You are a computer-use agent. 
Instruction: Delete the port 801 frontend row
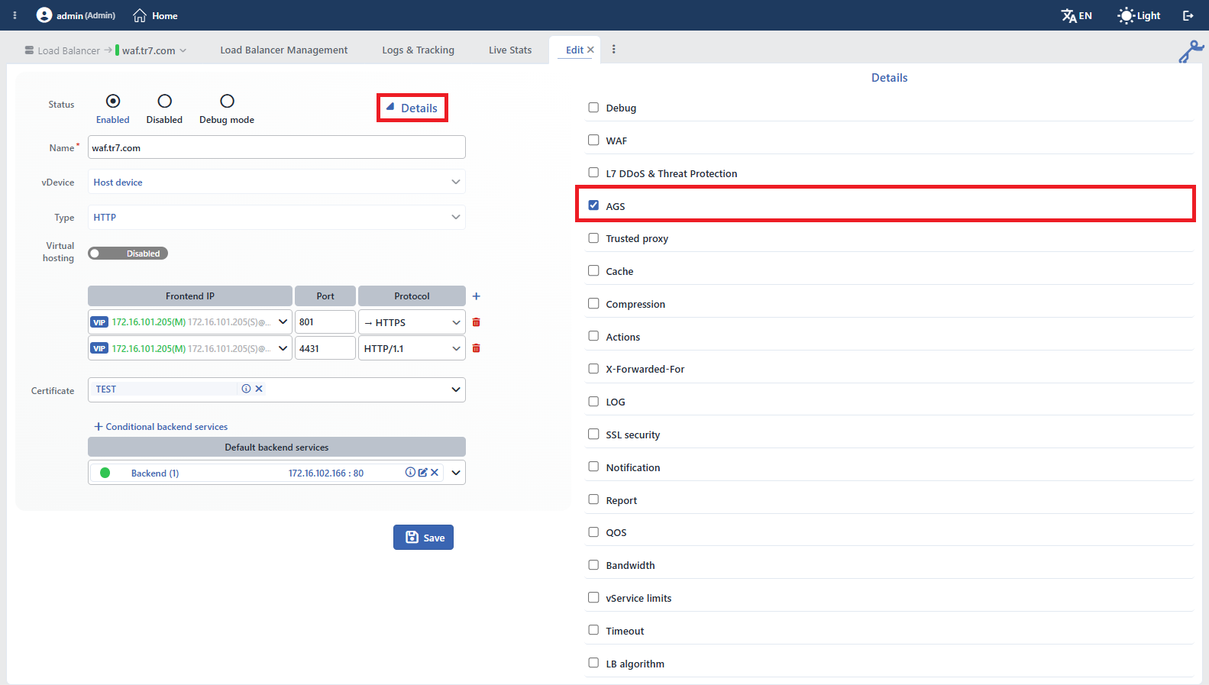[x=476, y=322]
